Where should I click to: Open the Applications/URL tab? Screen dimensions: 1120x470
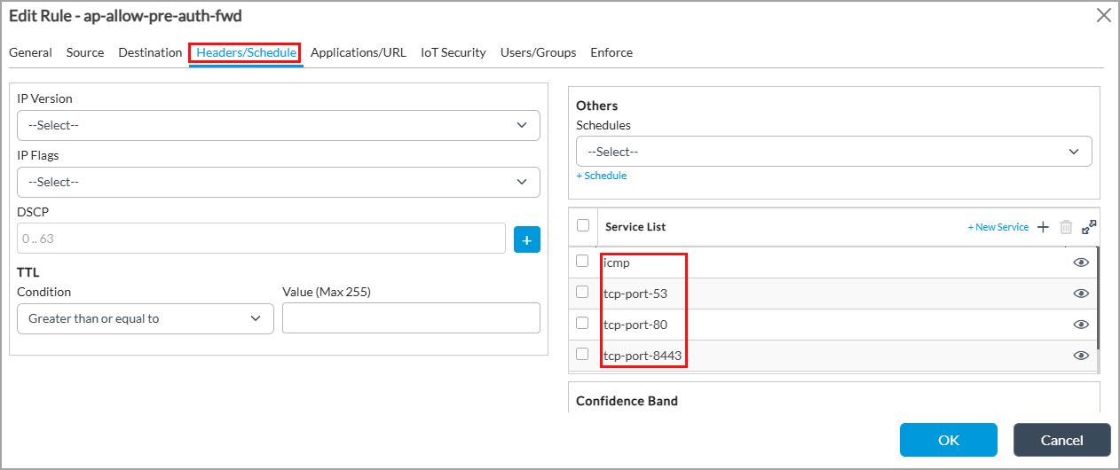[359, 52]
